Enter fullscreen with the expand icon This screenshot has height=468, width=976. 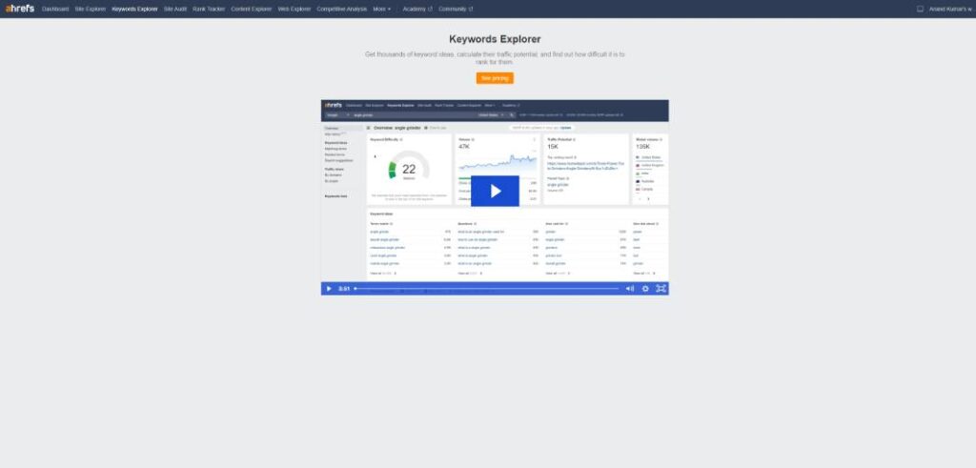pyautogui.click(x=661, y=289)
